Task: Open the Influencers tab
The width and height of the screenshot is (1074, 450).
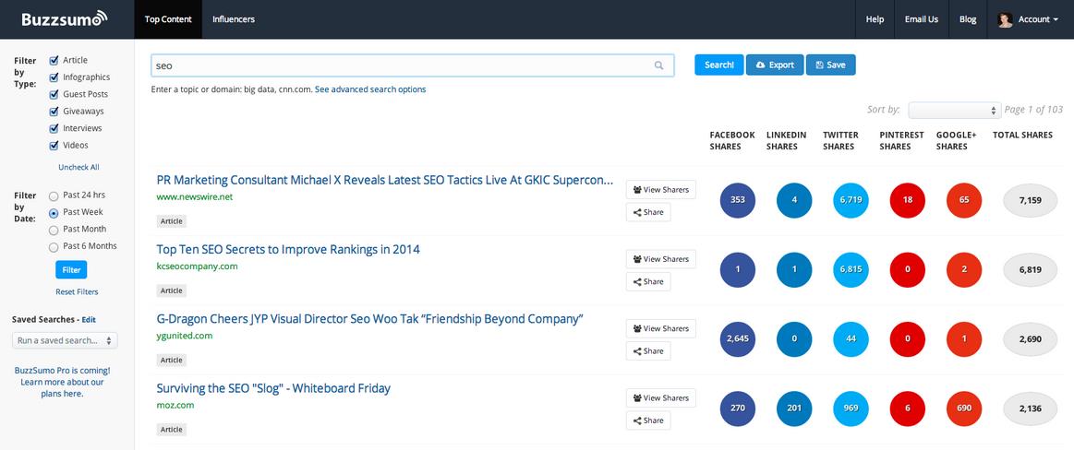Action: pyautogui.click(x=234, y=19)
